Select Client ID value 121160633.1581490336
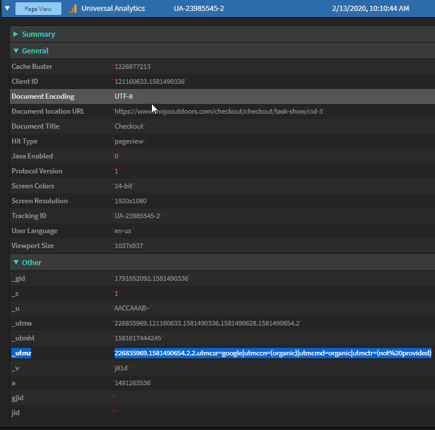Screen dimensions: 435x430 coord(150,82)
